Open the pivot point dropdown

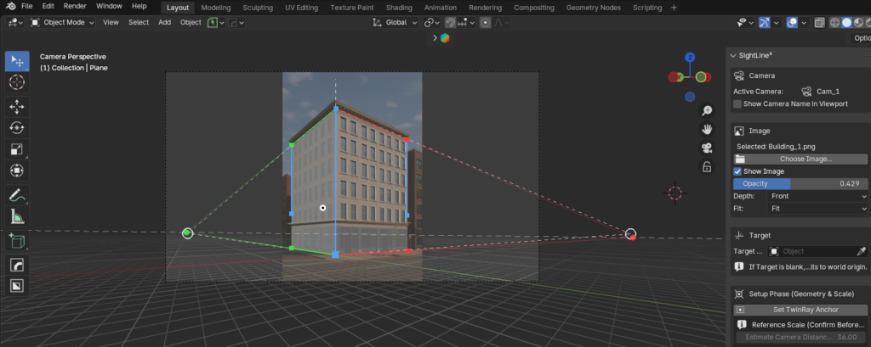click(x=431, y=23)
